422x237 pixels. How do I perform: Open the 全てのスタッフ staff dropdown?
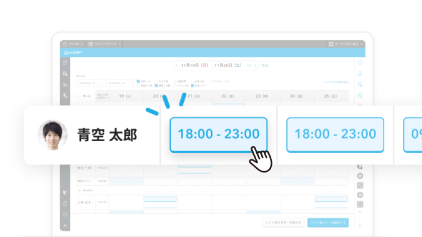120,83
